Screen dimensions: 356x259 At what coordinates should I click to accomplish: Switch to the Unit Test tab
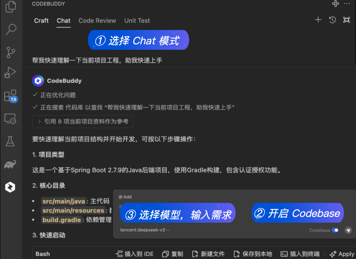pos(137,21)
